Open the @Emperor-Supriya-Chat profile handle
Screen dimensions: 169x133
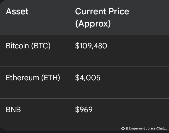pyautogui.click(x=146, y=128)
